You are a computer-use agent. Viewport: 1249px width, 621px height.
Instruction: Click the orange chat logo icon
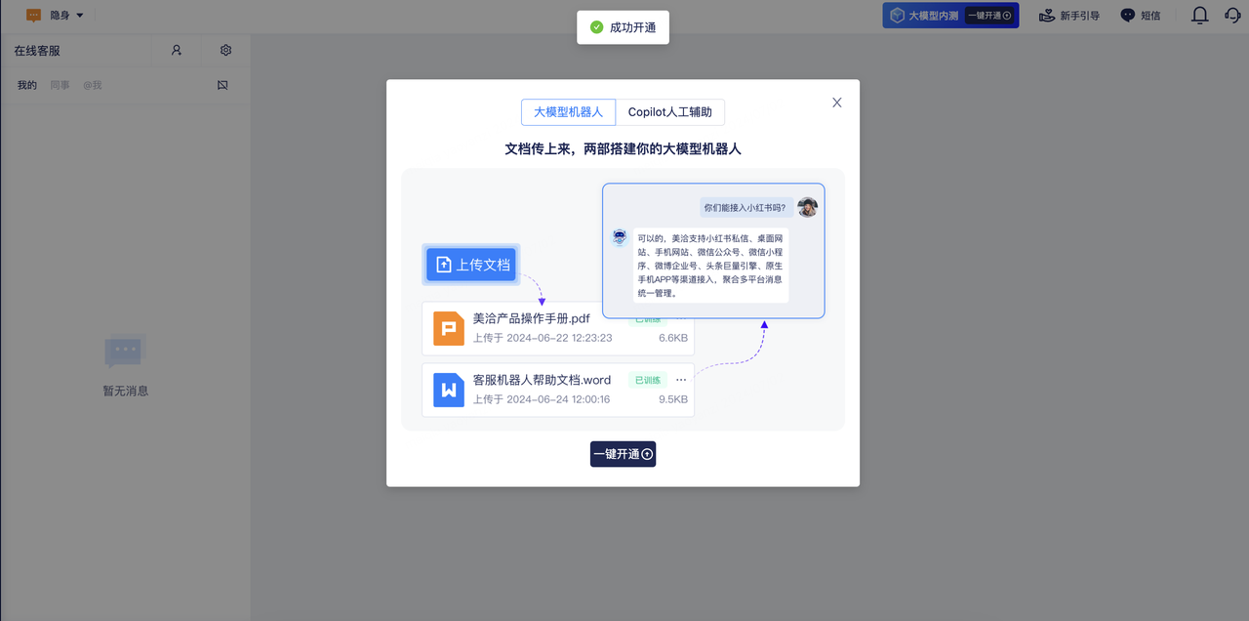[34, 16]
